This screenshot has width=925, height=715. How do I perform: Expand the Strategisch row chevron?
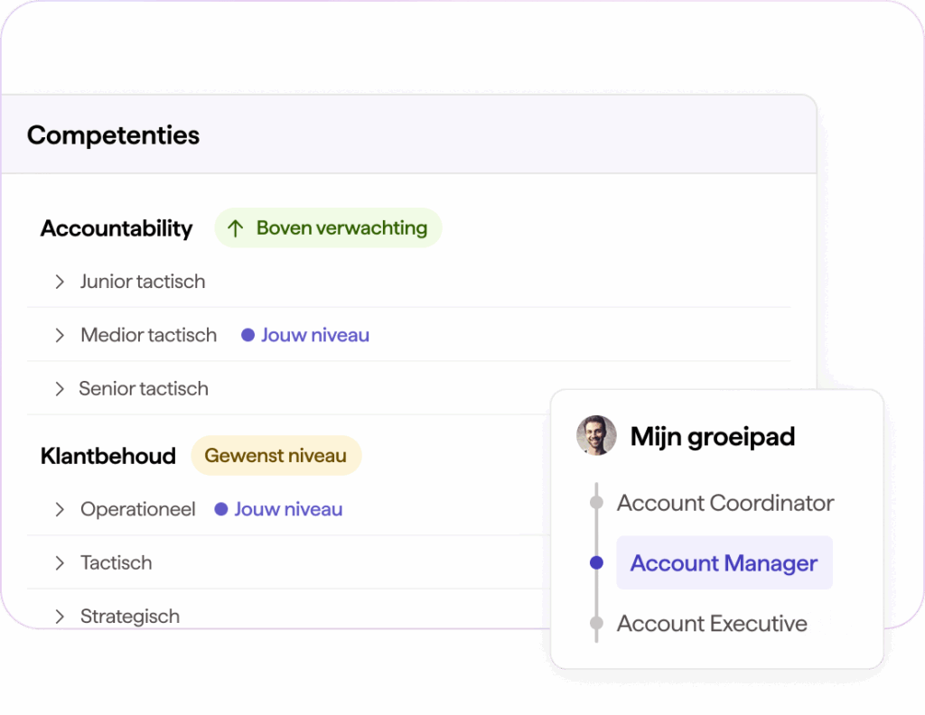click(60, 617)
